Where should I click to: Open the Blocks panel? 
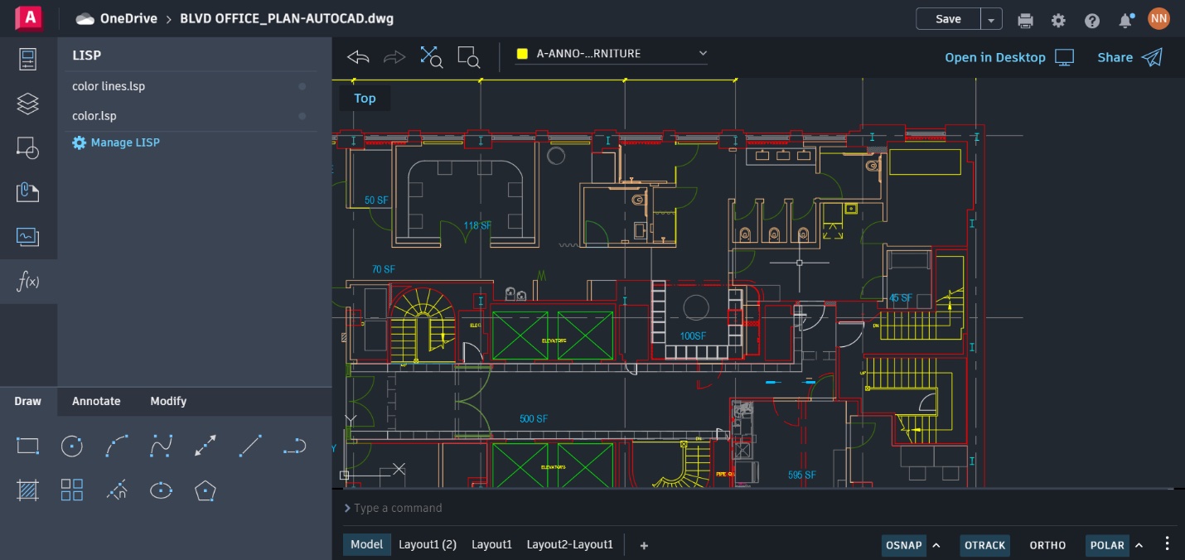point(28,149)
